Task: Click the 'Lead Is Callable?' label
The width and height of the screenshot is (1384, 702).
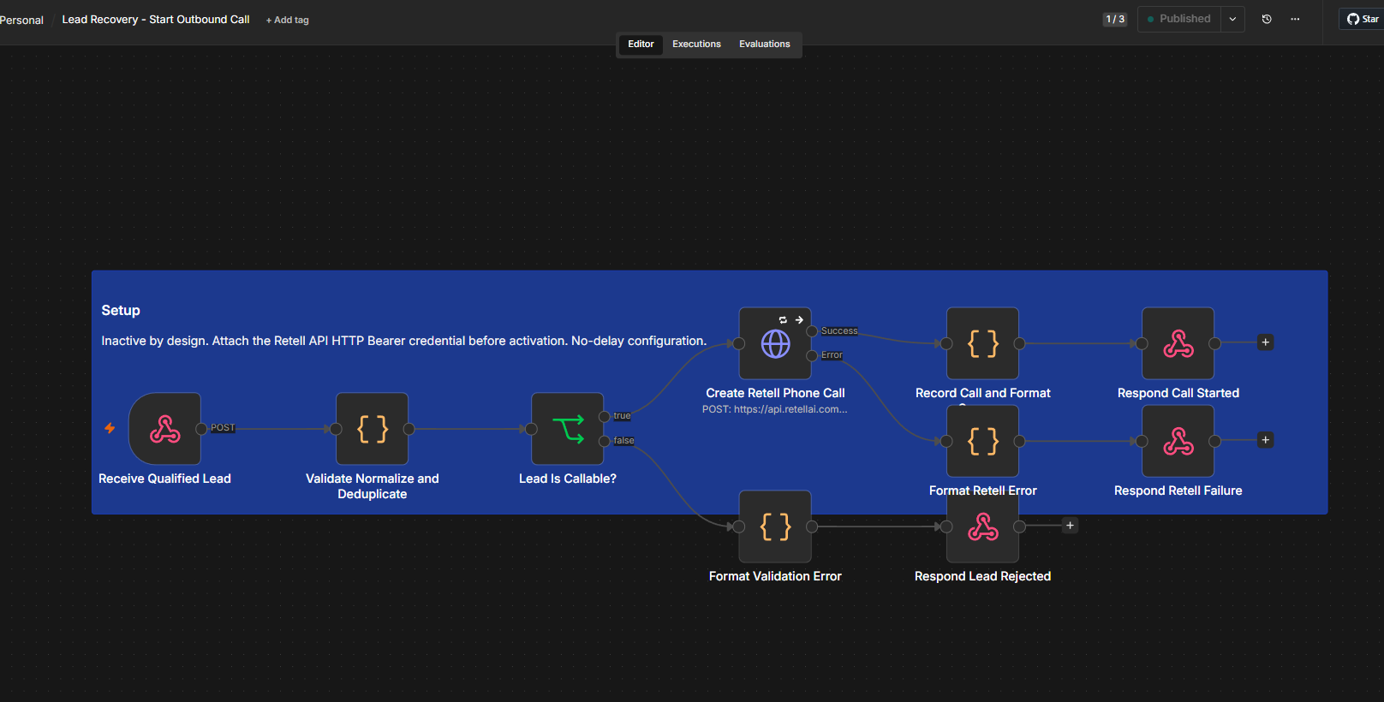Action: (568, 479)
